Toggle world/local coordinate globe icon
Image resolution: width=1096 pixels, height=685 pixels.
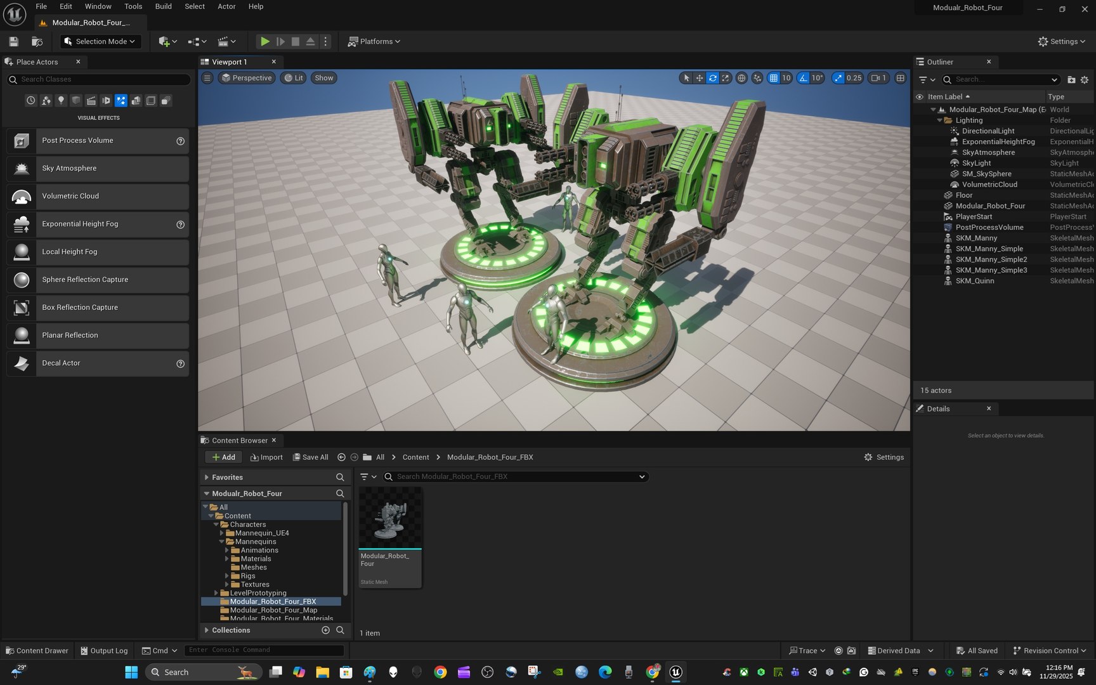pos(741,78)
